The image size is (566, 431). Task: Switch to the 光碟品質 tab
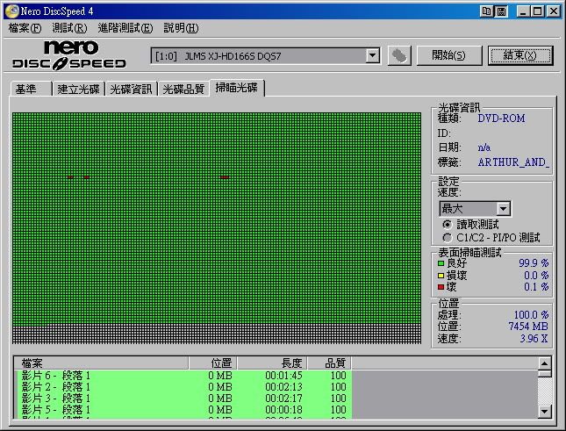pos(183,89)
